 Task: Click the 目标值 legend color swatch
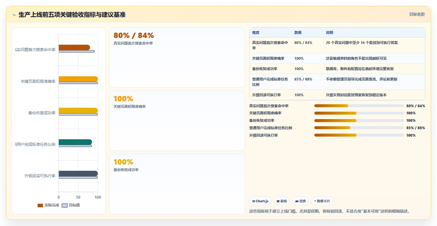(x=64, y=206)
